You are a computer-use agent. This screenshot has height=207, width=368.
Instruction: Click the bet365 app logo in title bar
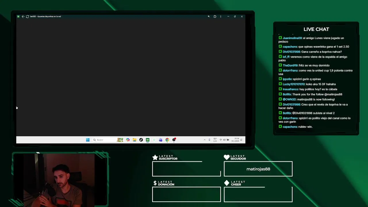coord(18,16)
